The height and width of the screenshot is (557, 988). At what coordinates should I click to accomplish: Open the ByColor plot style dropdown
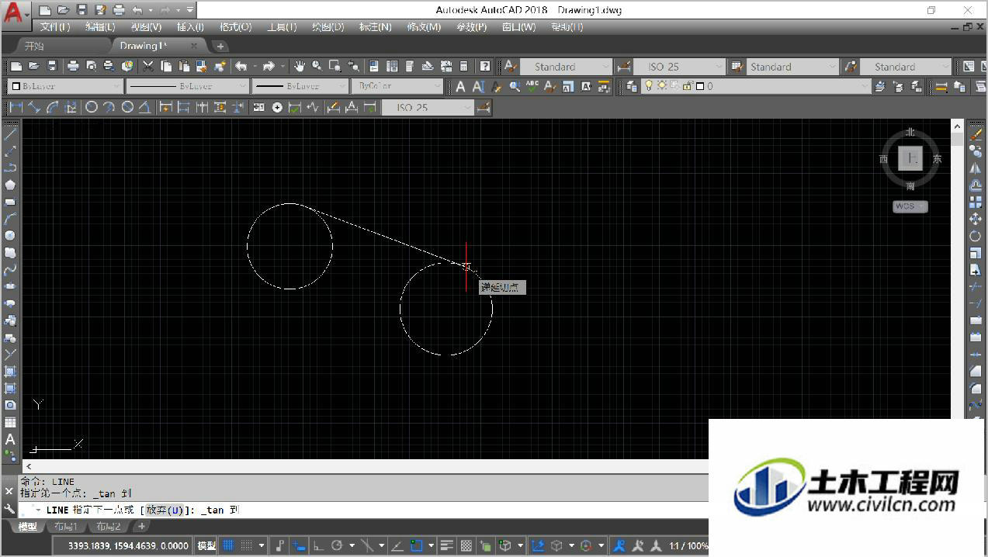[397, 86]
